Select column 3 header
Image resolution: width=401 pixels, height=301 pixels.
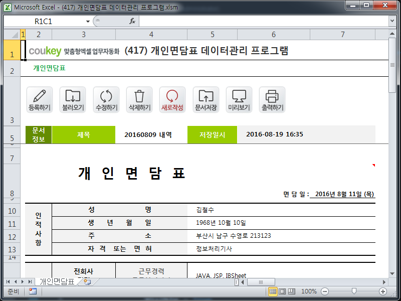(84, 35)
